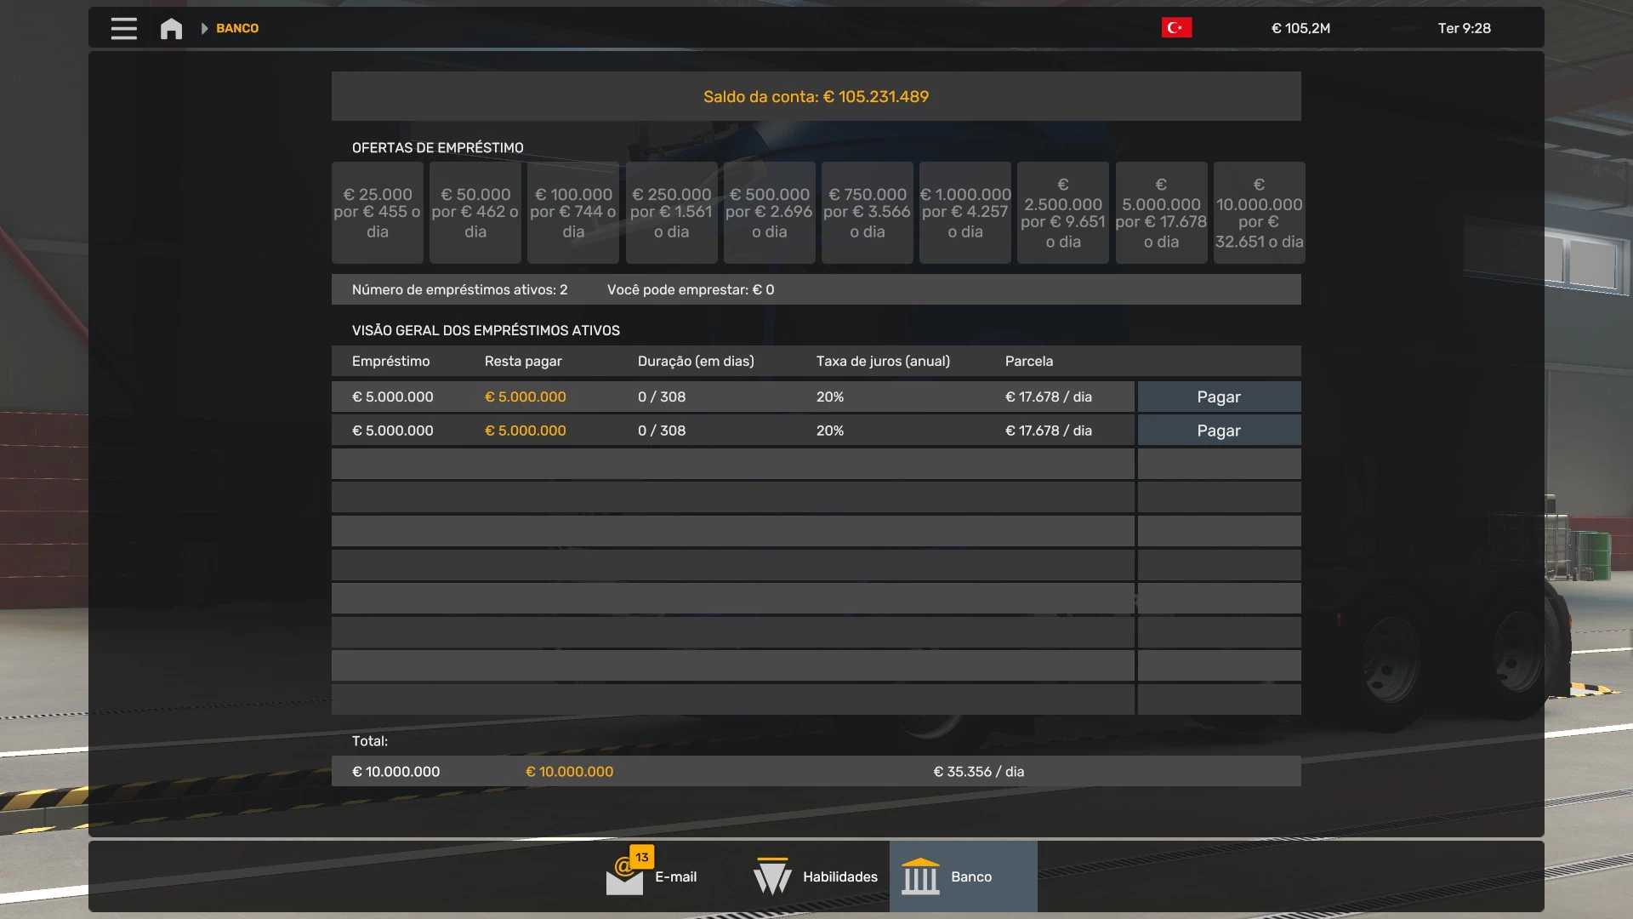The width and height of the screenshot is (1633, 919).
Task: Click the breadcrumb arrow before BANCO
Action: click(204, 28)
